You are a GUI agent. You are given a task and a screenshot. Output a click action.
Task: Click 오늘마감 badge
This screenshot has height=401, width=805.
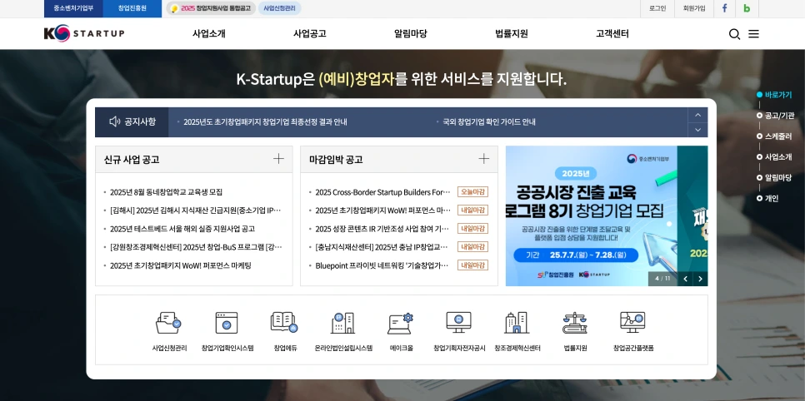click(x=472, y=192)
